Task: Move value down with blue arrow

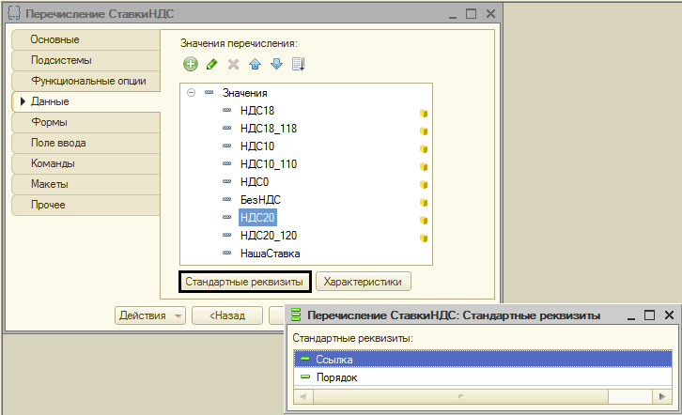Action: tap(276, 65)
